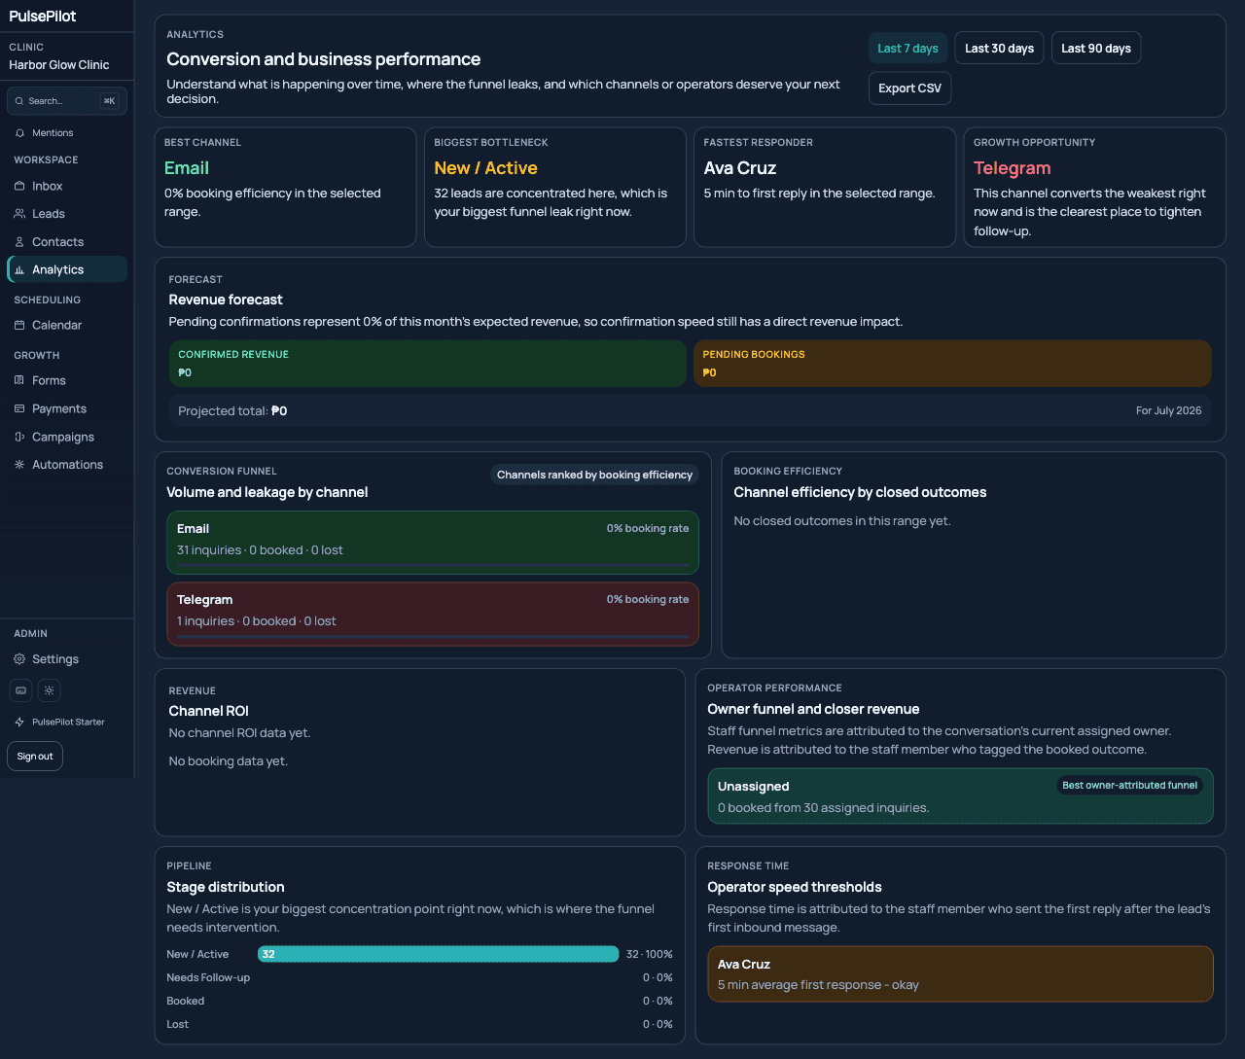This screenshot has height=1059, width=1245.
Task: Click the "Revenue forecast" heading
Action: [226, 300]
